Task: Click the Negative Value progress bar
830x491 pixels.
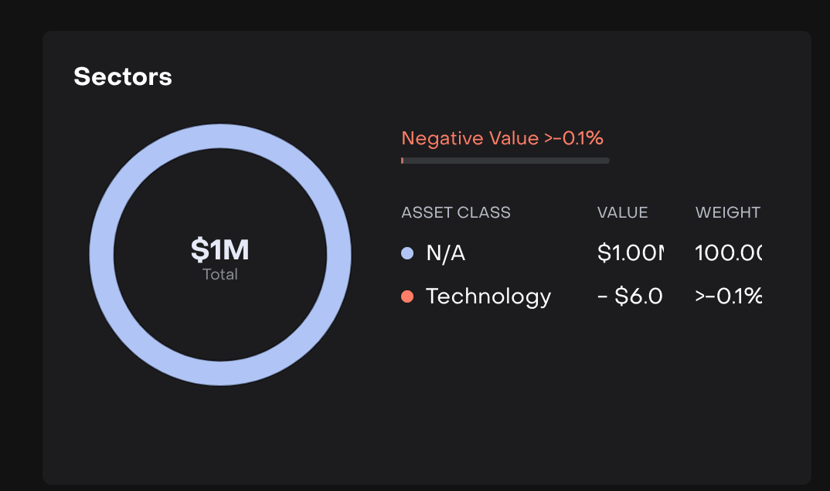Action: (505, 161)
